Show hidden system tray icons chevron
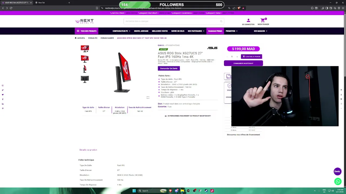The image size is (346, 194). pos(315,191)
